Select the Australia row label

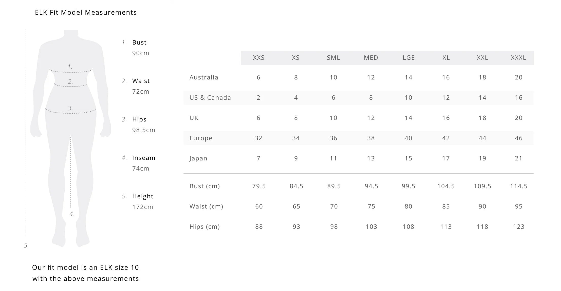tap(204, 77)
